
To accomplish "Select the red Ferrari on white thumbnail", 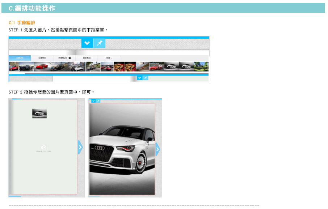I will 42,66.
